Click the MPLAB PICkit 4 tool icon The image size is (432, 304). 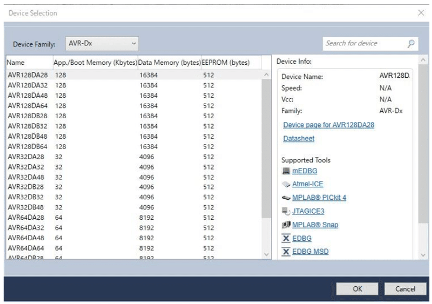(286, 198)
